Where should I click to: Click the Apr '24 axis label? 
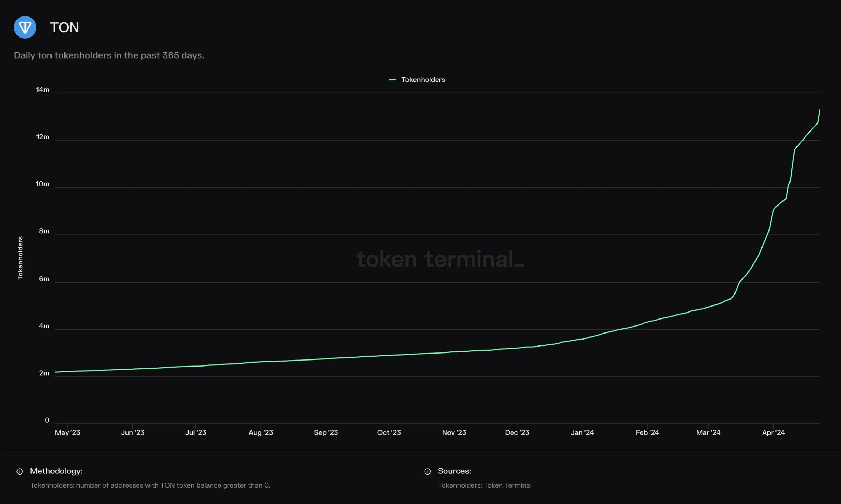773,432
